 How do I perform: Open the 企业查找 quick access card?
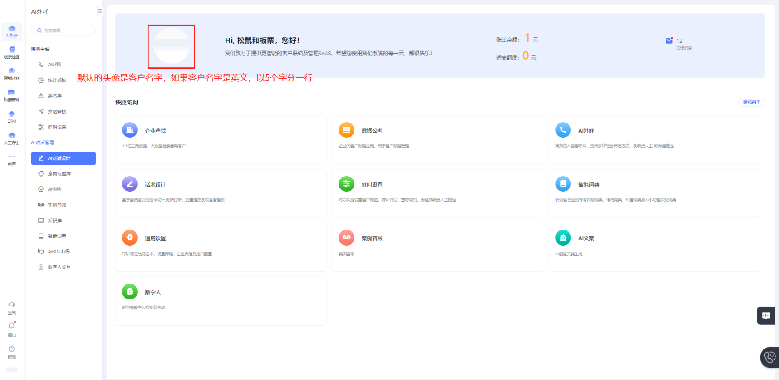coord(220,139)
